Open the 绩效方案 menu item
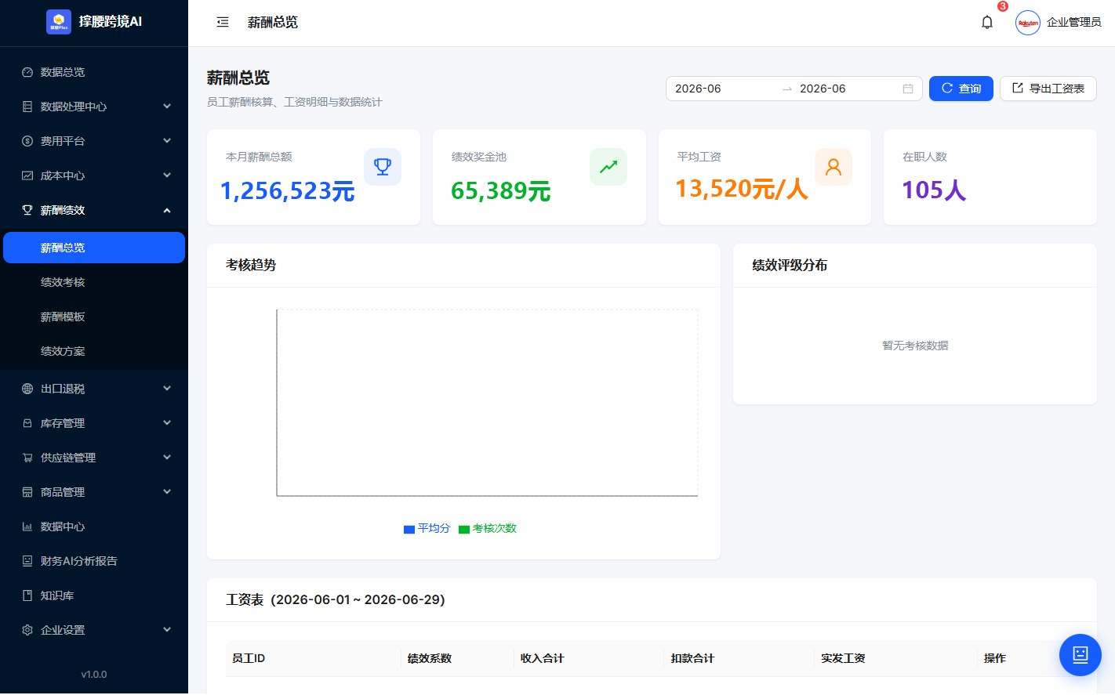Viewport: 1115px width, 695px height. pos(94,351)
